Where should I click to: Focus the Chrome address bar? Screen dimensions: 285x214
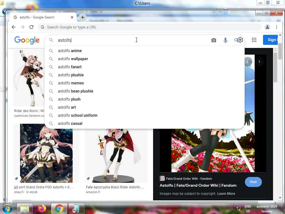coord(149,27)
